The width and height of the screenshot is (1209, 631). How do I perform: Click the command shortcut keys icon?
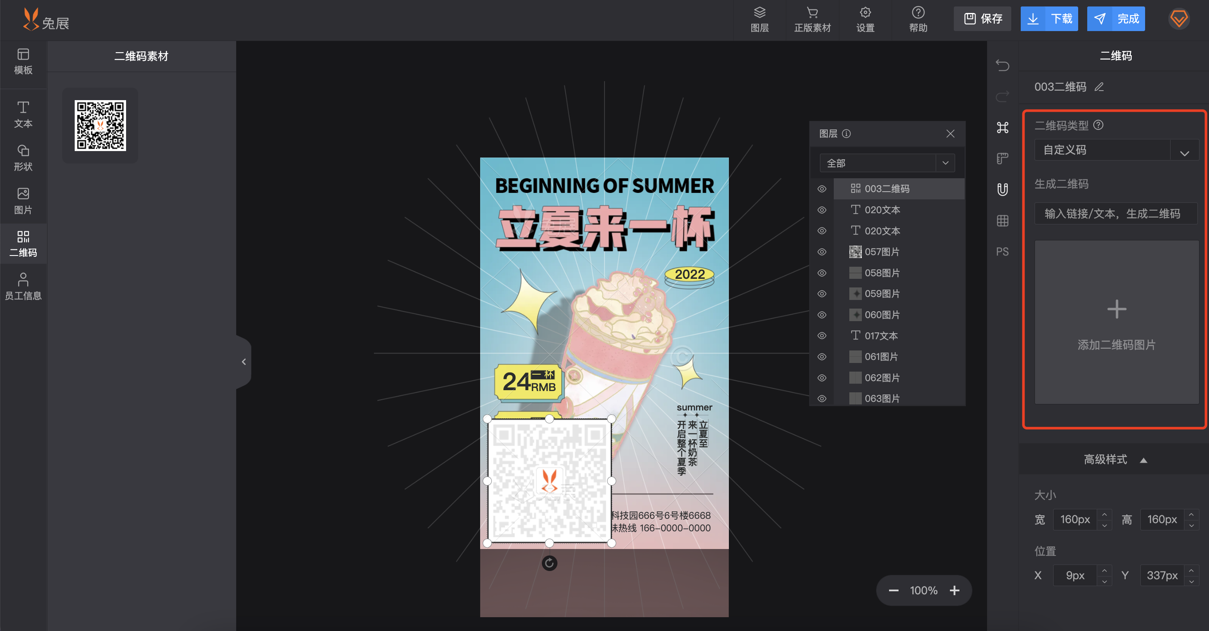(1003, 128)
